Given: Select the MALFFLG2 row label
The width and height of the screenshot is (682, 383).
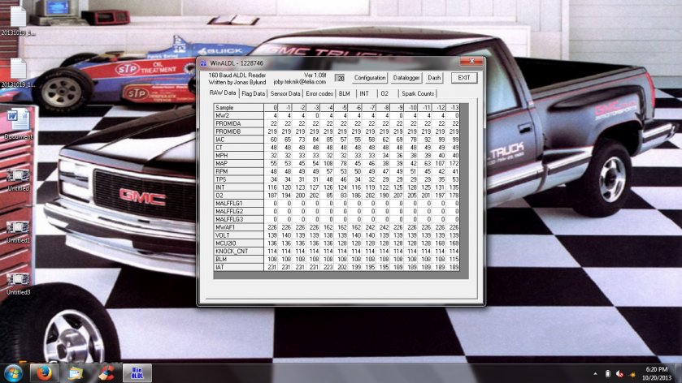Looking at the screenshot, I should [x=238, y=211].
